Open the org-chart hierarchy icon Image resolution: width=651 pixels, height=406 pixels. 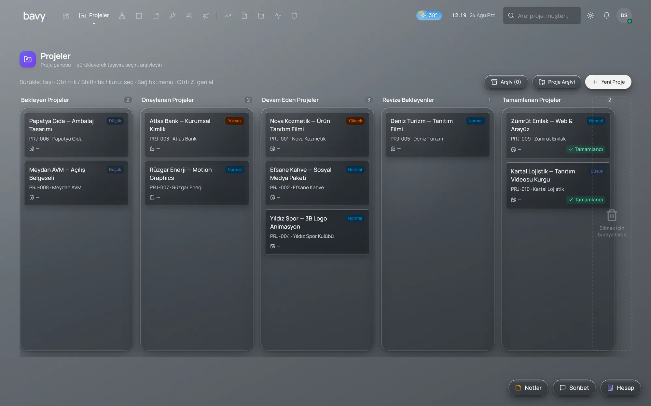click(x=122, y=16)
